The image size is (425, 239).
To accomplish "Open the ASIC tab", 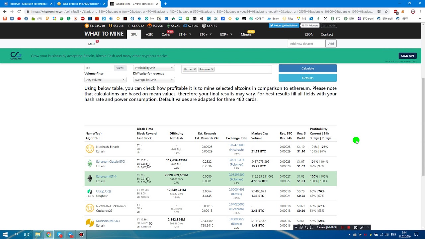I will [x=149, y=35].
